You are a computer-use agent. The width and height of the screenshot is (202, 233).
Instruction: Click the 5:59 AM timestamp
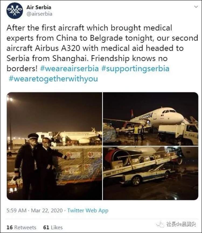pyautogui.click(x=16, y=210)
